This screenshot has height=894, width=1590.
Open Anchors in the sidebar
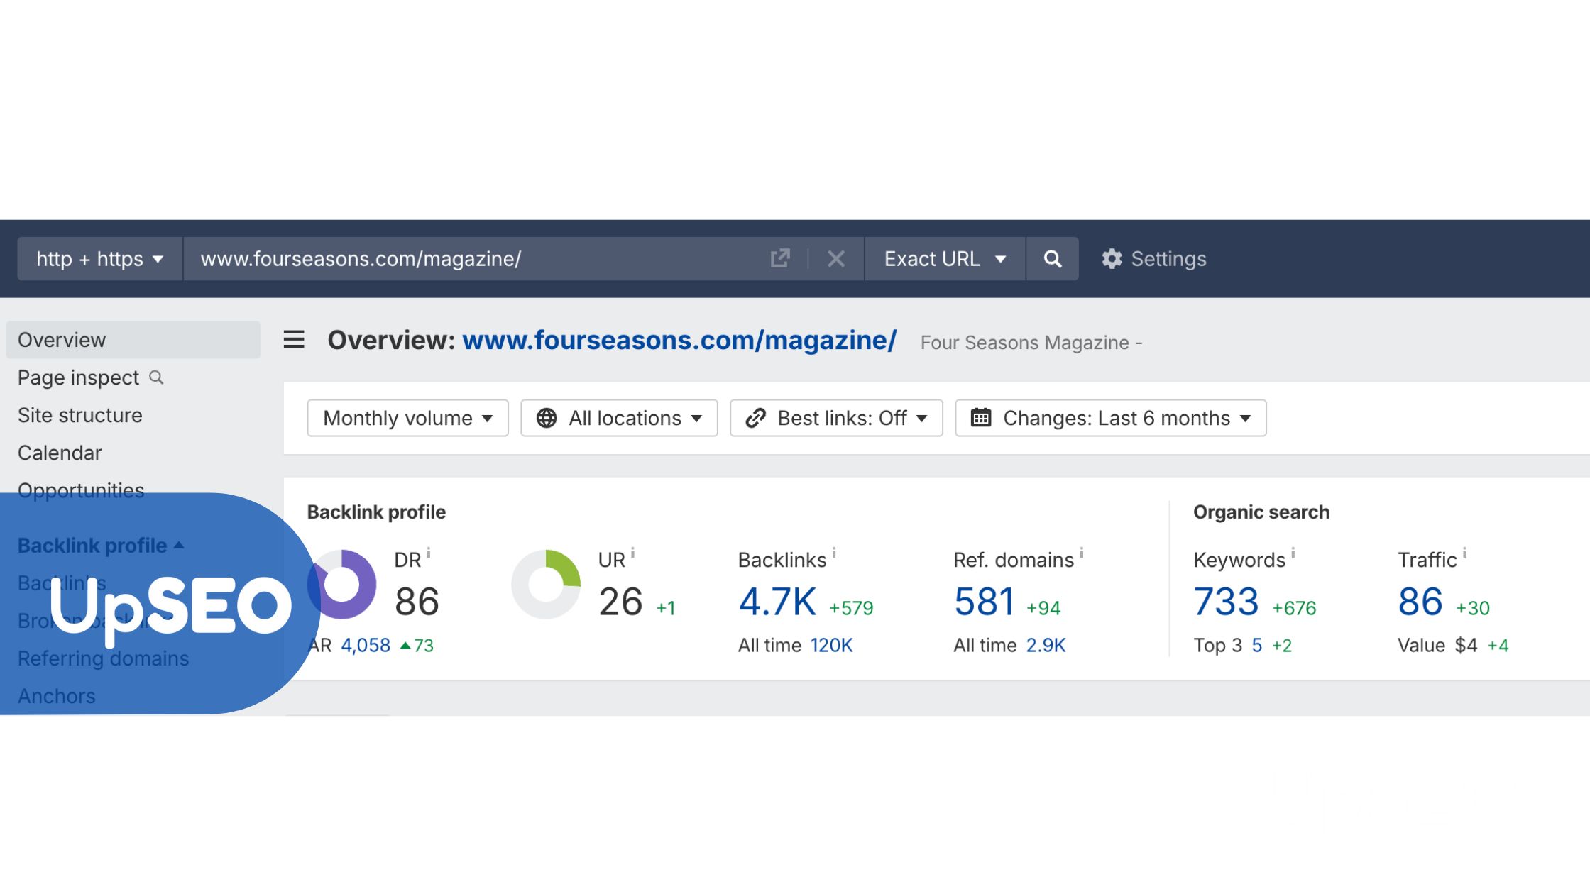coord(57,696)
